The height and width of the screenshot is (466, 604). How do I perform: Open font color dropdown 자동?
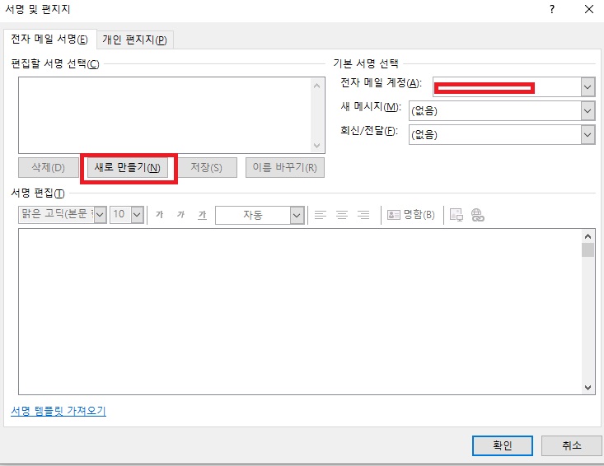tap(297, 215)
